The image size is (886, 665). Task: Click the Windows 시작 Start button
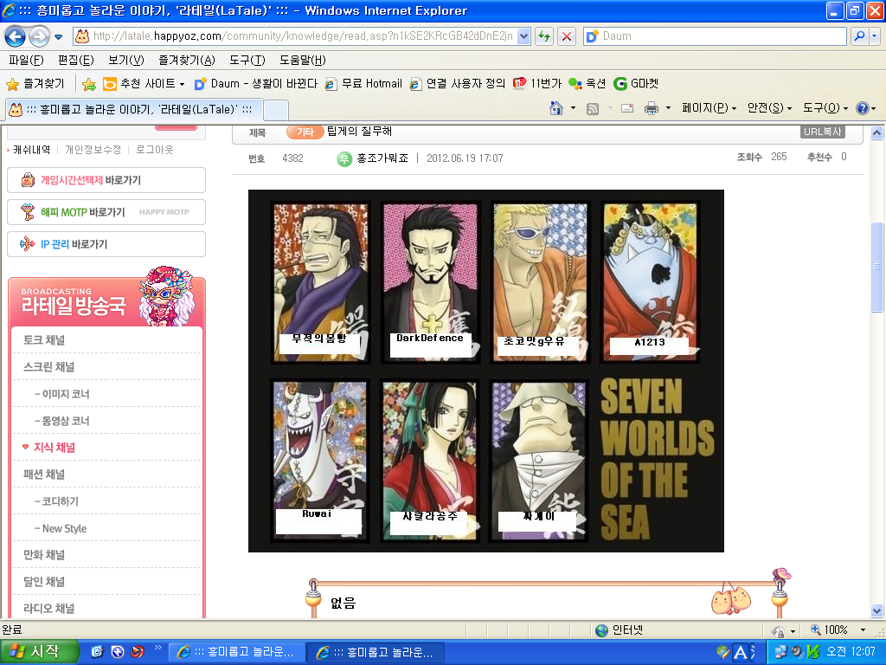pos(39,651)
